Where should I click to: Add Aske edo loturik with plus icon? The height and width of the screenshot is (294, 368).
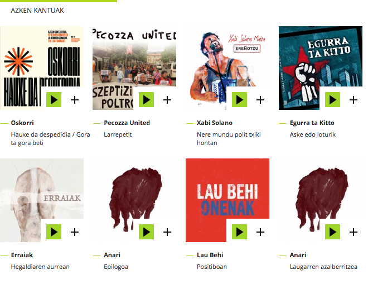pos(354,100)
